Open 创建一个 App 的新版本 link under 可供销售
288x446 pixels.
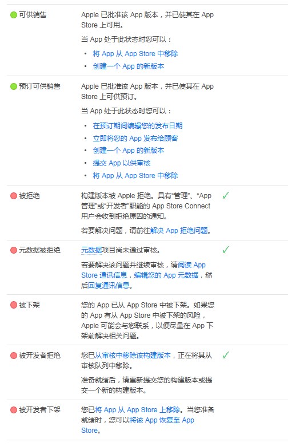click(129, 66)
